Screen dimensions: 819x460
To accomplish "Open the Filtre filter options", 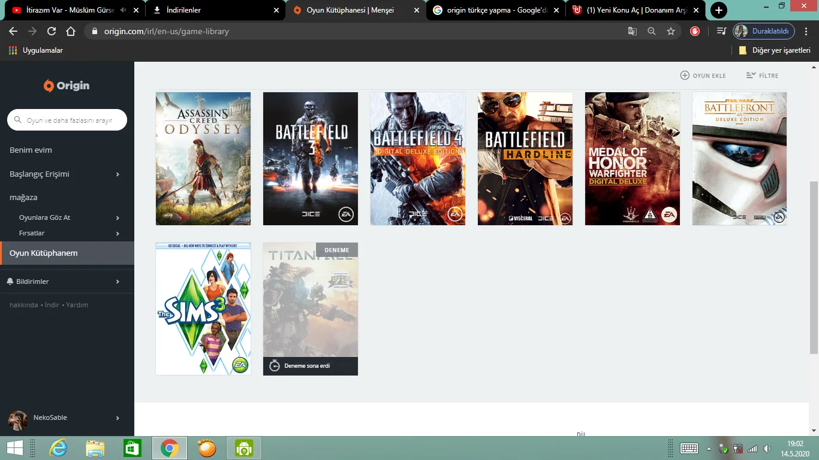I will click(x=762, y=75).
